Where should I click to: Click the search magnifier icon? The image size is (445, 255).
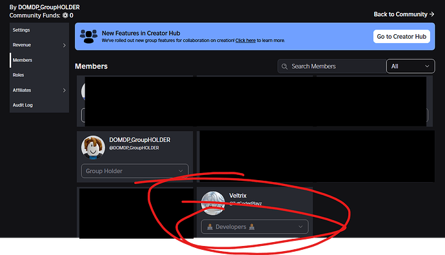point(284,66)
